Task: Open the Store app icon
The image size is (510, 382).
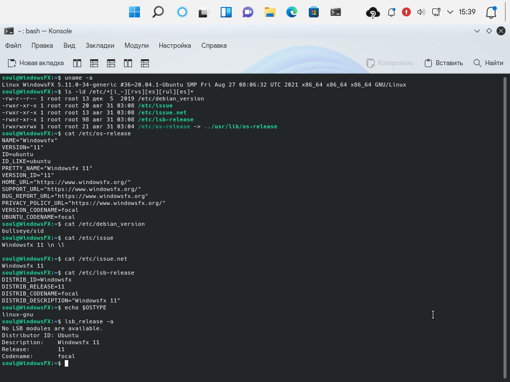Action: 314,12
